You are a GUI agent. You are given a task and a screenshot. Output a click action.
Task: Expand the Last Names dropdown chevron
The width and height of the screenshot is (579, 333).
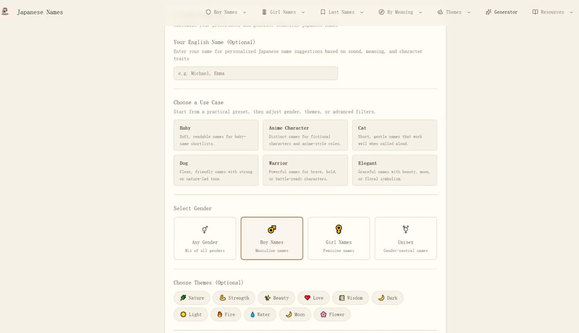tap(362, 12)
